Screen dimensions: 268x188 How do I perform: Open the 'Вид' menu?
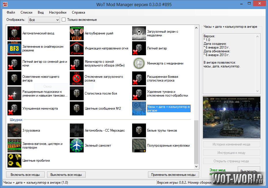41,12
